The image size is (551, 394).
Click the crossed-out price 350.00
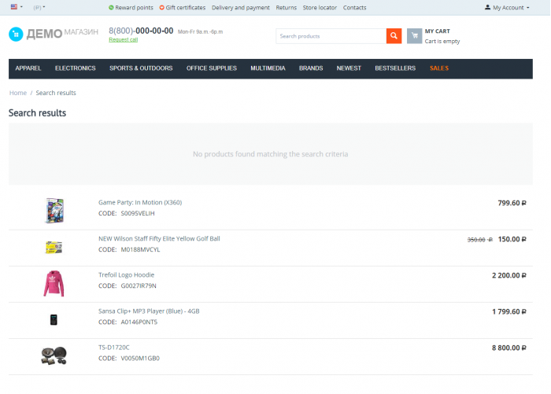coord(479,240)
